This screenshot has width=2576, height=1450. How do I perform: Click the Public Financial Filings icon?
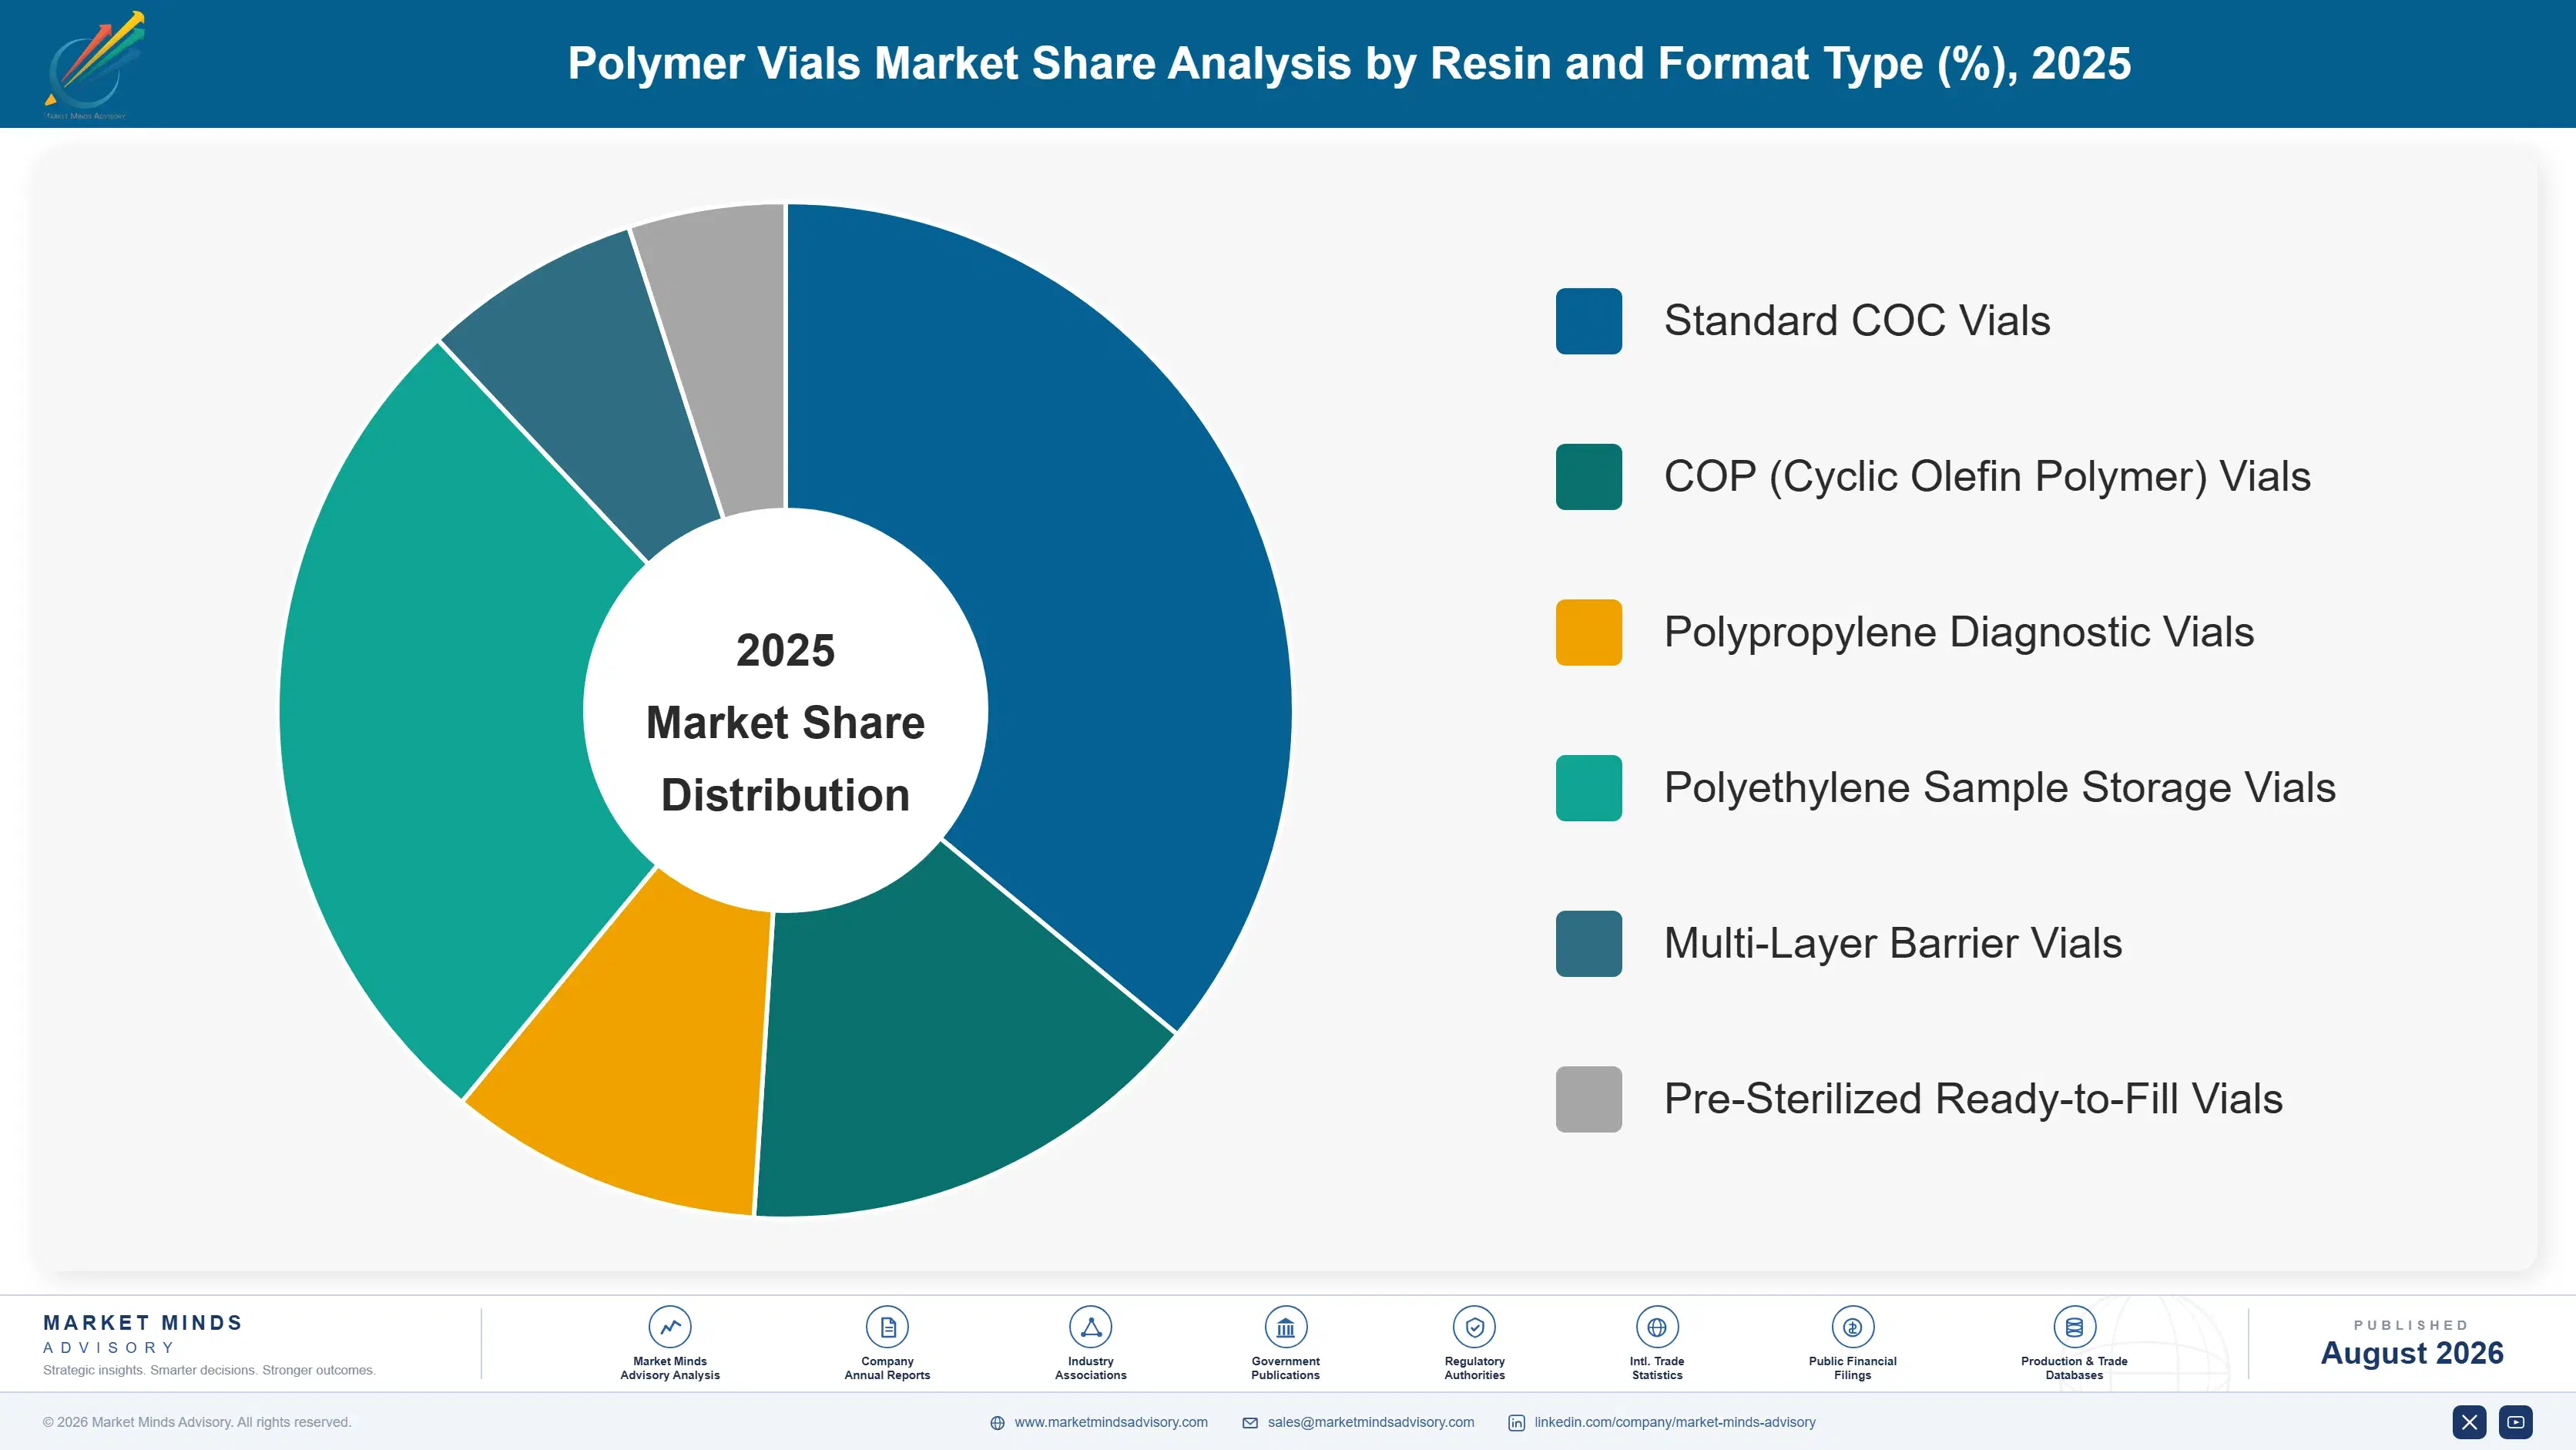1852,1327
